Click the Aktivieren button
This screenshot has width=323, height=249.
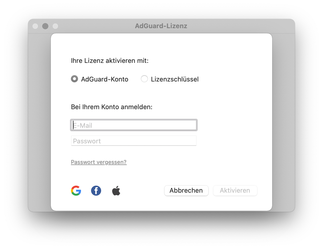[x=235, y=190]
